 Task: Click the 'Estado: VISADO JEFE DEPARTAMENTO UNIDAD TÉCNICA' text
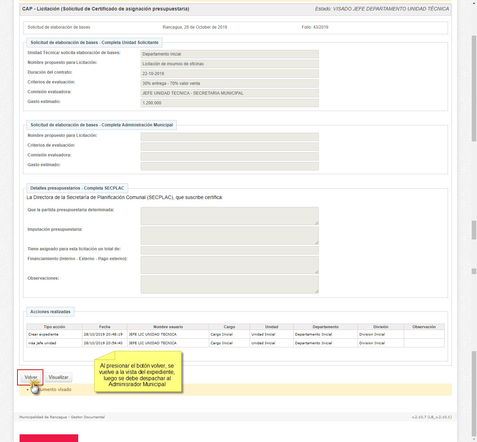coord(382,9)
